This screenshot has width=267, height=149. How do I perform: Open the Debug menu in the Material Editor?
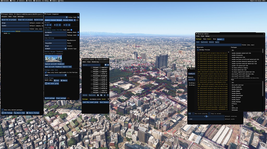click(x=207, y=36)
